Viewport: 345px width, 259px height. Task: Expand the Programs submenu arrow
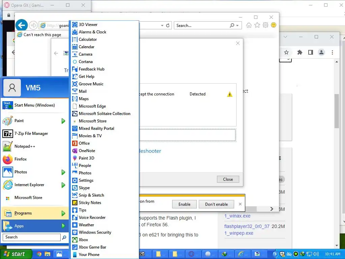pyautogui.click(x=63, y=213)
